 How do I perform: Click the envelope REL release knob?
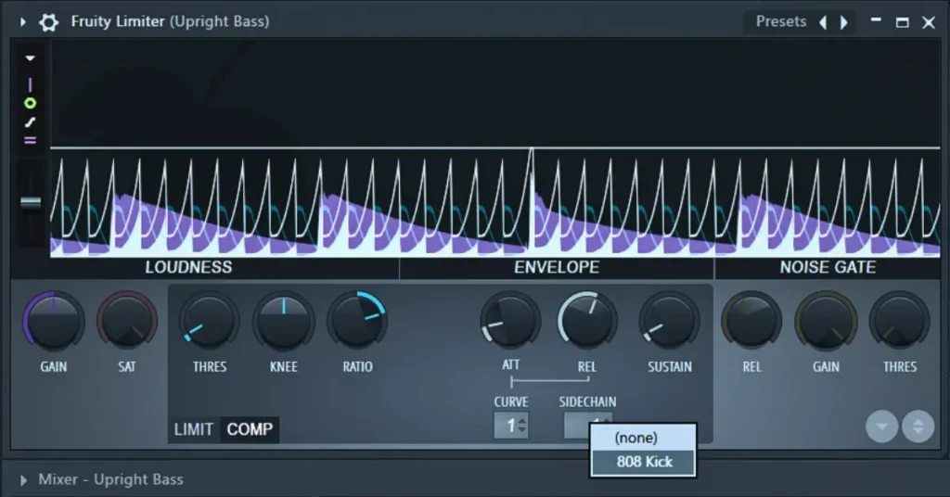click(587, 322)
